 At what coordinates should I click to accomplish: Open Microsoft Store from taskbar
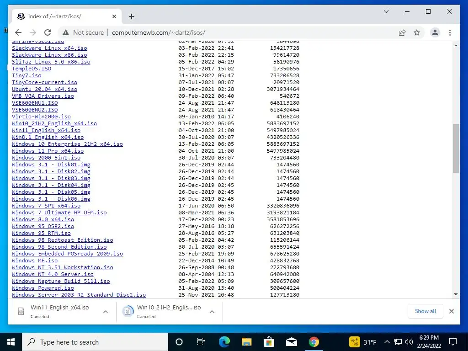269,342
